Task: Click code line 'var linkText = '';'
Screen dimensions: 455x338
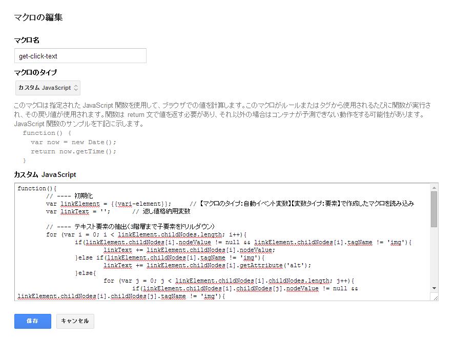Action: pos(78,211)
